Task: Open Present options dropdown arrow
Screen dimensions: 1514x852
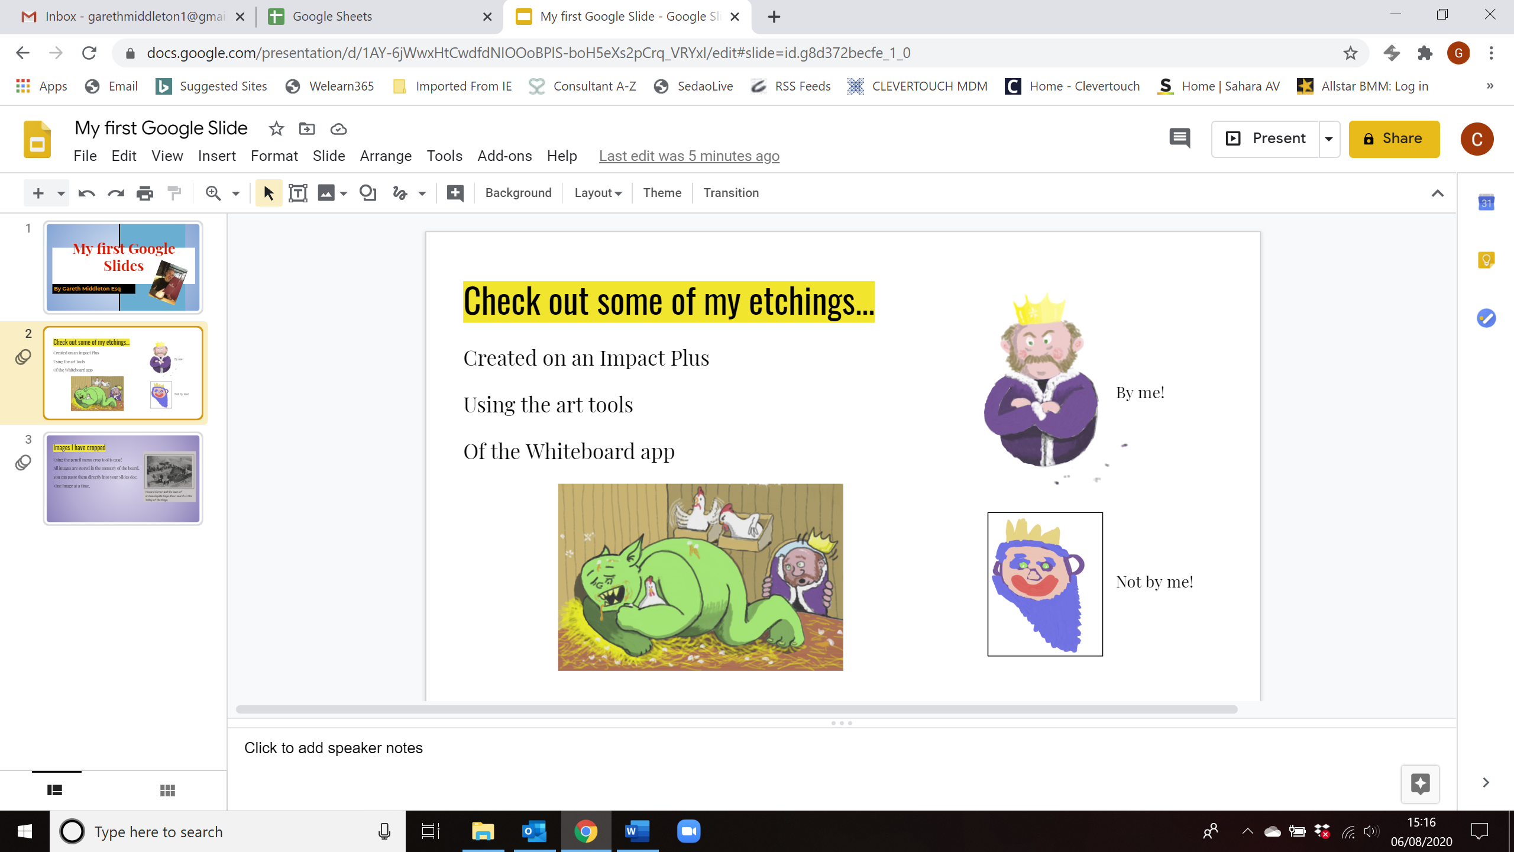Action: 1329,138
